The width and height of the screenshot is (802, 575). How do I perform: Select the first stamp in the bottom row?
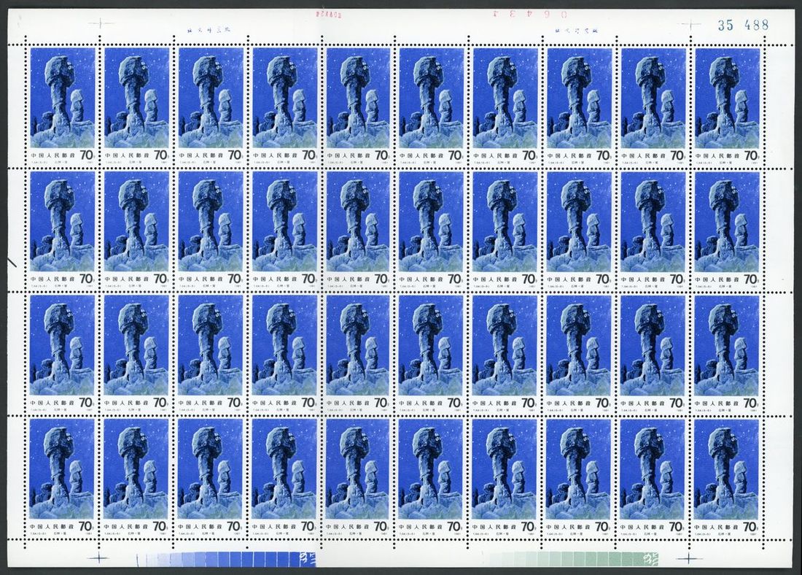(63, 476)
